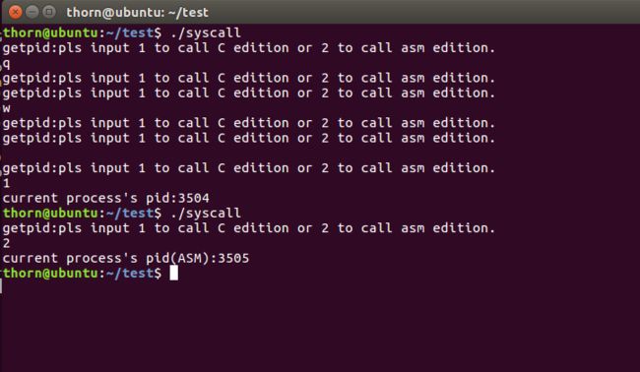Click the title text thorn@ubuntu: ~/test
The width and height of the screenshot is (640, 372).
click(137, 12)
